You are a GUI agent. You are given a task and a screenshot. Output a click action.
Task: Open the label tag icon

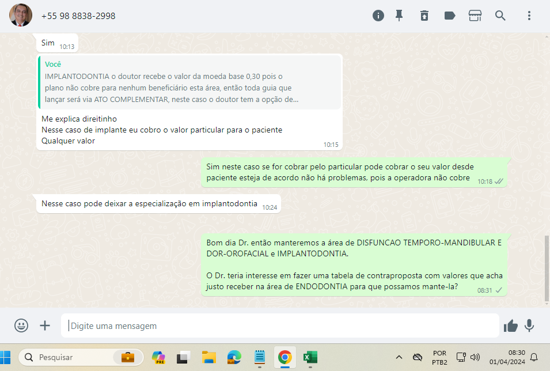[450, 16]
